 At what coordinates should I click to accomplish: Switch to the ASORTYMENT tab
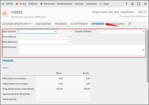pos(79,24)
